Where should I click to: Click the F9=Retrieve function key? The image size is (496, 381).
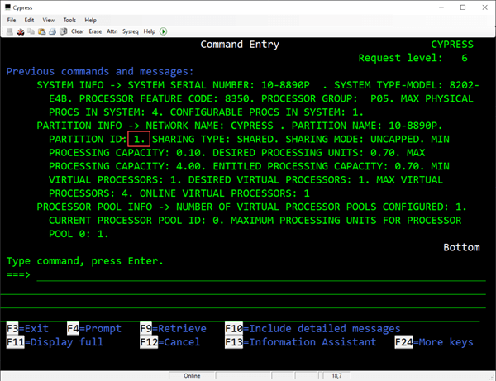pos(174,328)
